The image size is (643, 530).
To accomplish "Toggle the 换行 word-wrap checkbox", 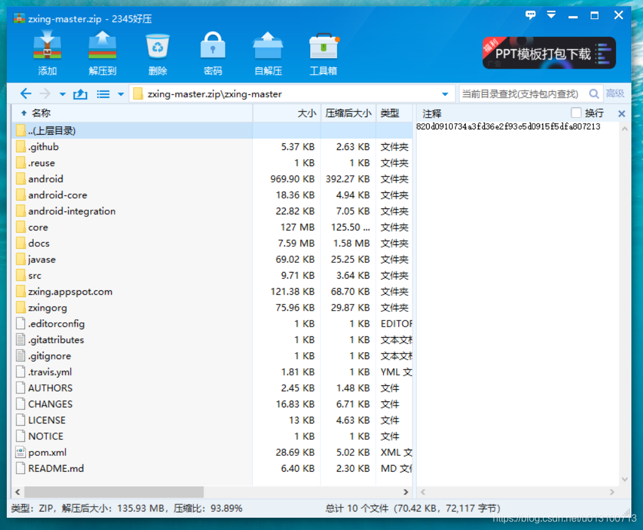I will (576, 112).
